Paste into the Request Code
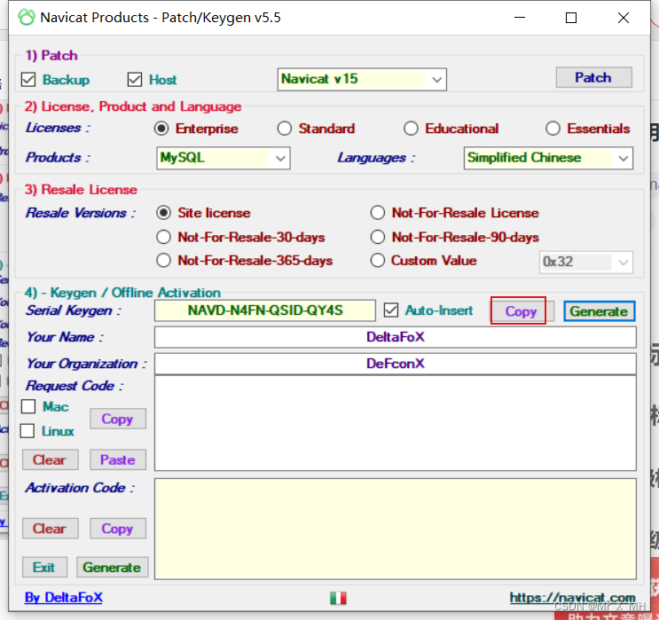659x620 pixels. pyautogui.click(x=118, y=459)
